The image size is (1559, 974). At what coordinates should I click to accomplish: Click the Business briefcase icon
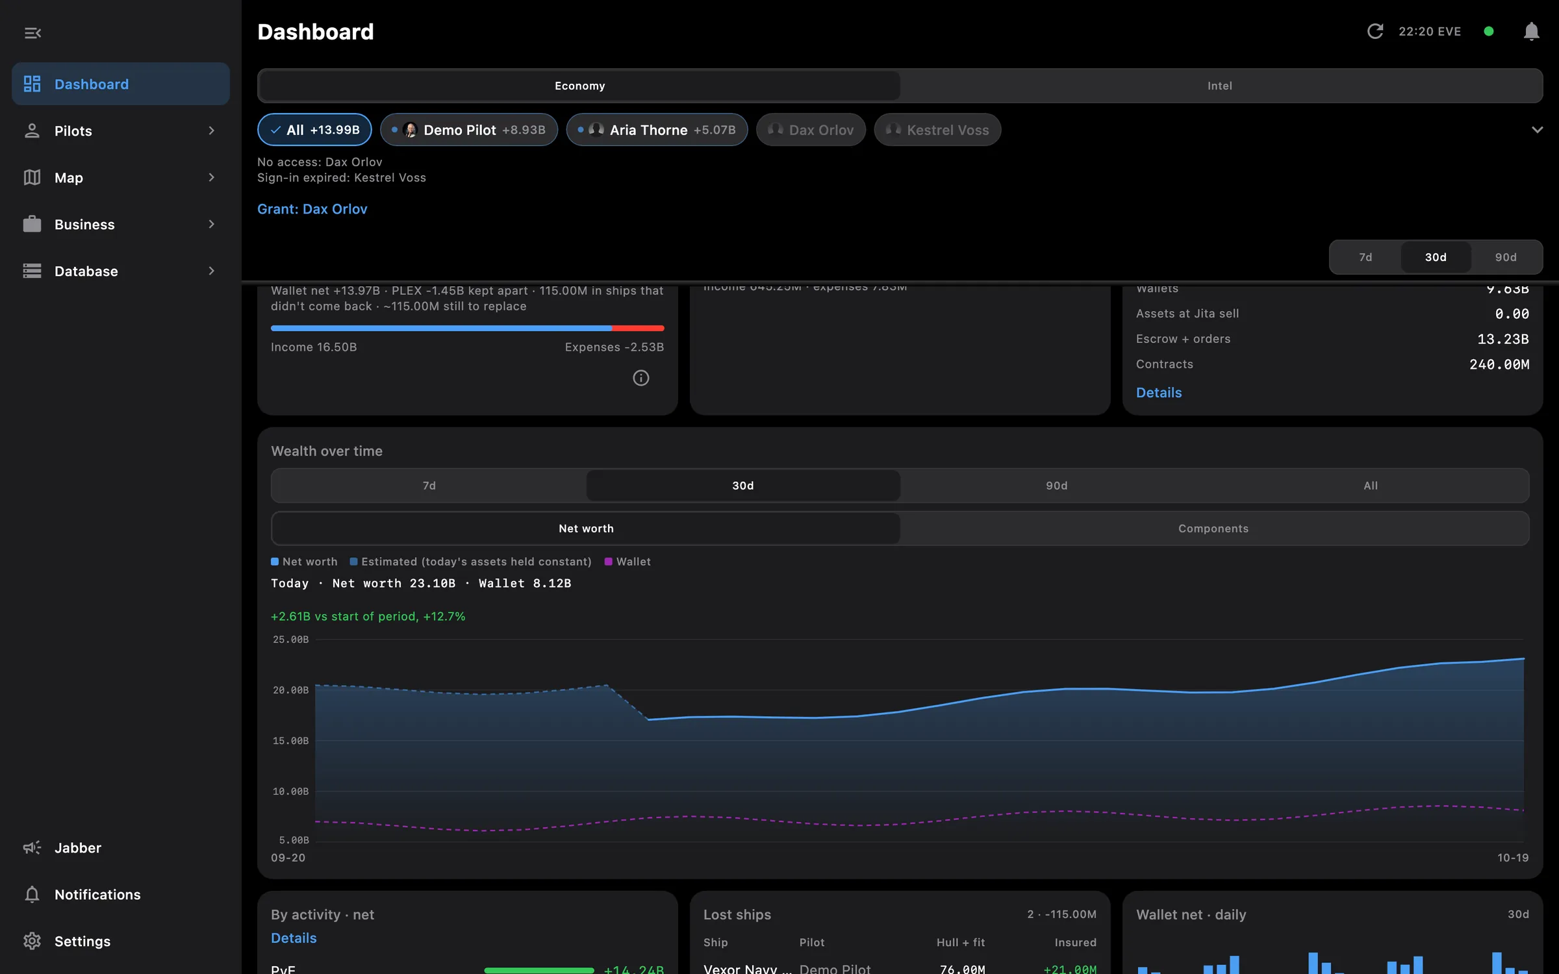click(x=32, y=224)
